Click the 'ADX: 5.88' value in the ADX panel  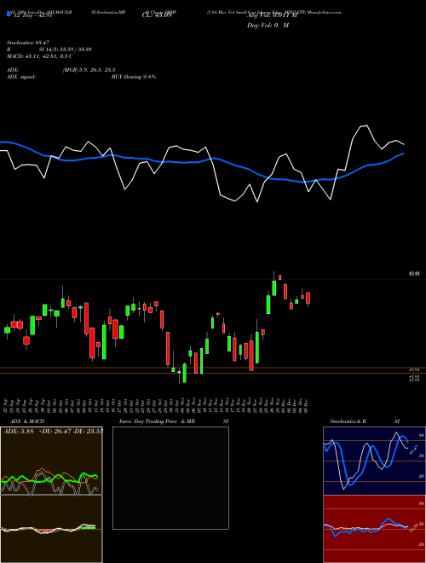18,431
